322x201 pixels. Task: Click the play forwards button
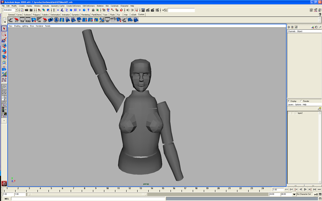click(x=306, y=190)
